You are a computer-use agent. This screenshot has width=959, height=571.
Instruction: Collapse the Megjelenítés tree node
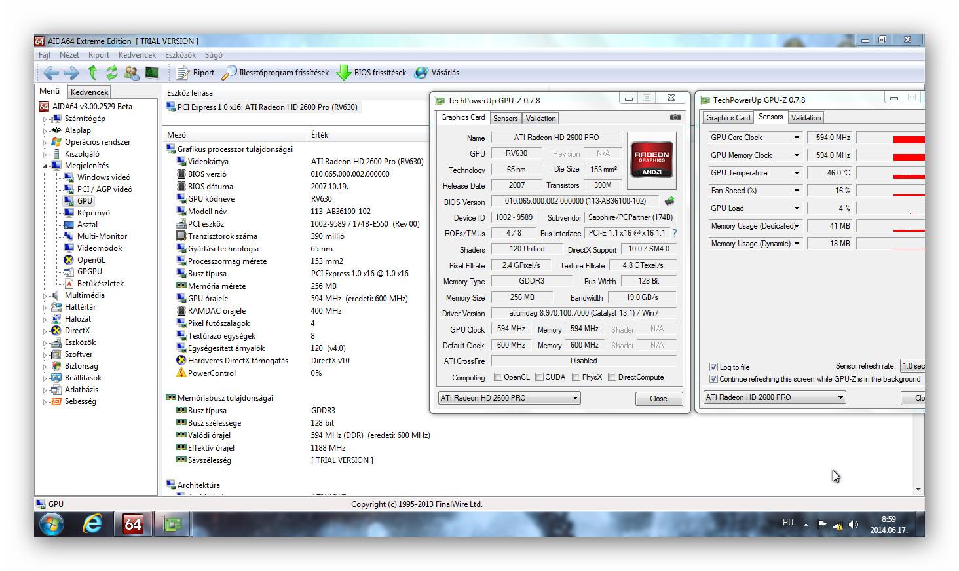[45, 166]
